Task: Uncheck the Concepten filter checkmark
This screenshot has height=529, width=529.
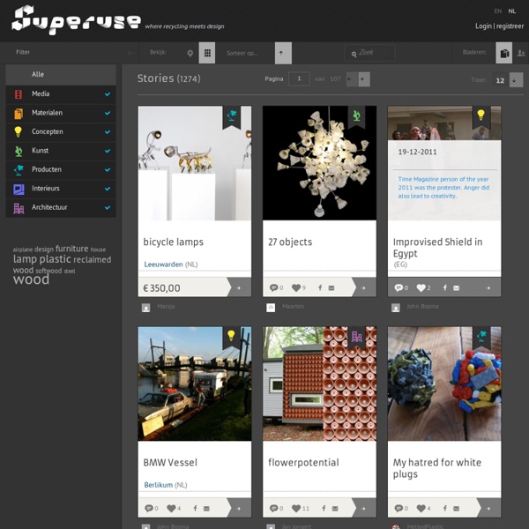Action: click(x=108, y=132)
